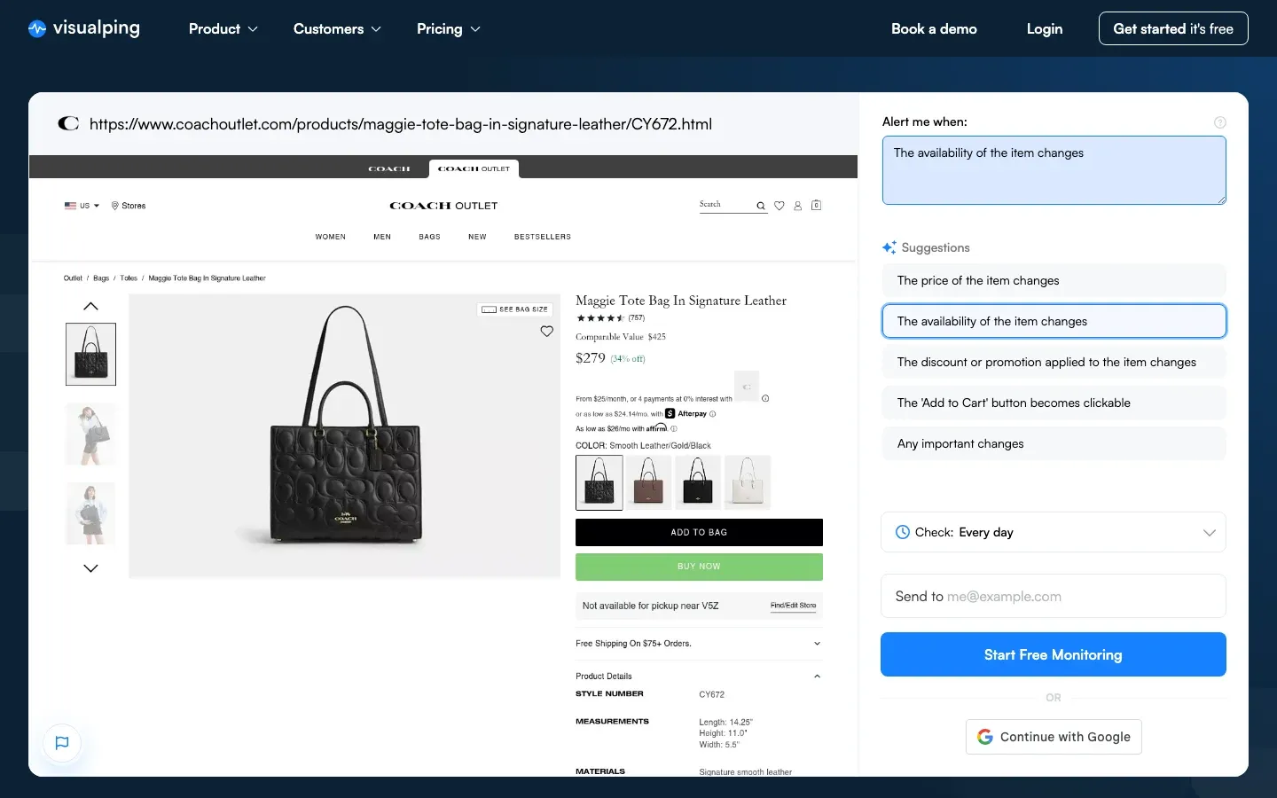Click the Affirm info icon

674,428
